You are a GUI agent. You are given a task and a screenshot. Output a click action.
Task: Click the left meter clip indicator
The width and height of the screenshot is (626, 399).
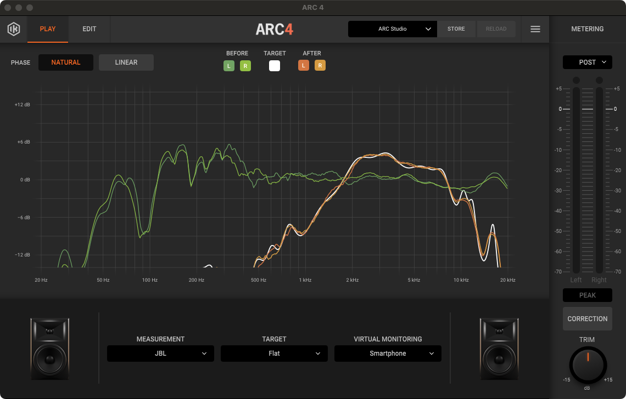[576, 81]
